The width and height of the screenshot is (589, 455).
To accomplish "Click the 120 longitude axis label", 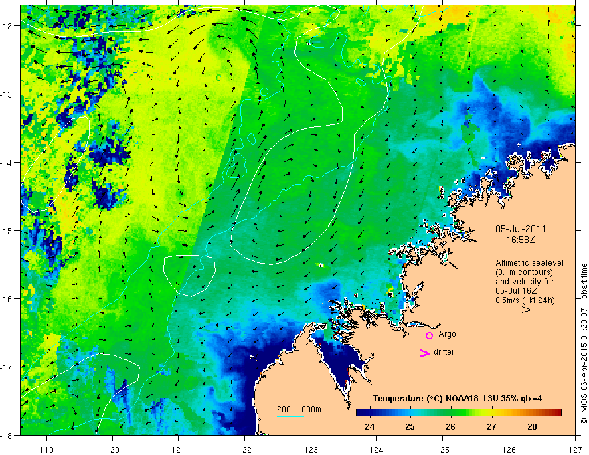I will [x=112, y=450].
